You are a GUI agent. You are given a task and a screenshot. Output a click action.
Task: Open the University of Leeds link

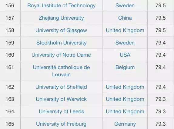pyautogui.click(x=61, y=111)
